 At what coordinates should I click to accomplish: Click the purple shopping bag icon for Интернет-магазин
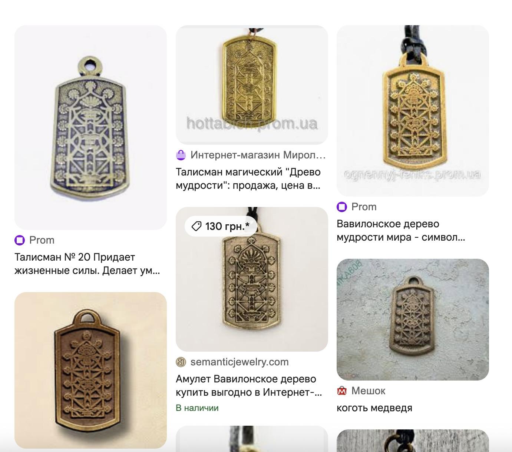pyautogui.click(x=181, y=155)
